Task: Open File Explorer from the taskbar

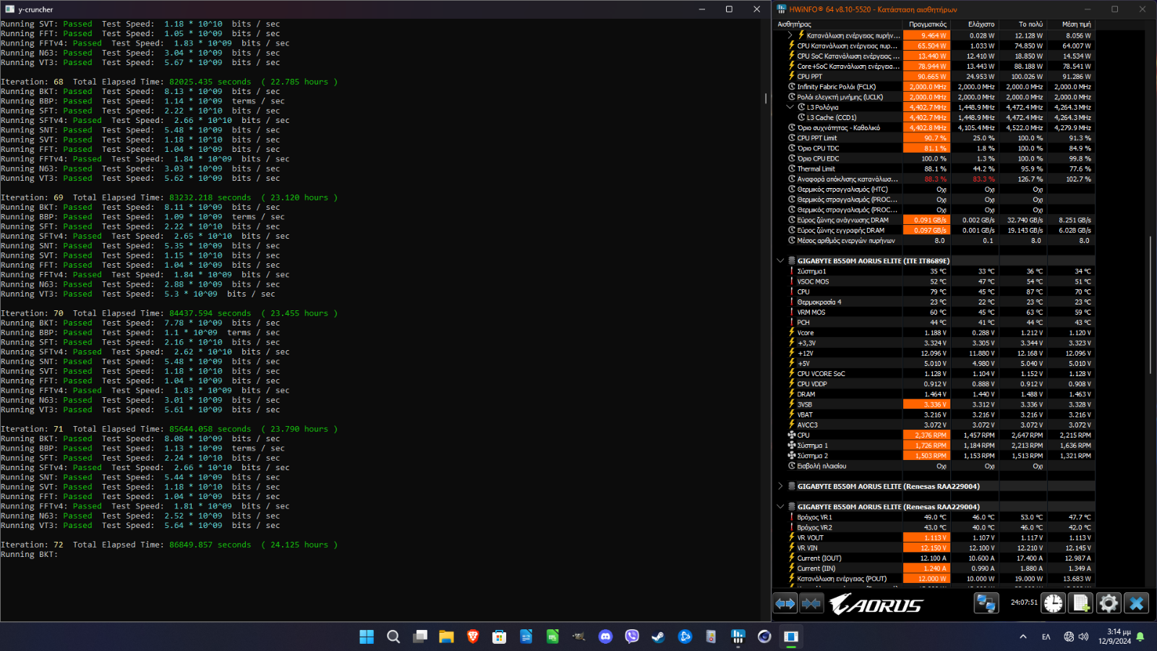Action: click(446, 637)
